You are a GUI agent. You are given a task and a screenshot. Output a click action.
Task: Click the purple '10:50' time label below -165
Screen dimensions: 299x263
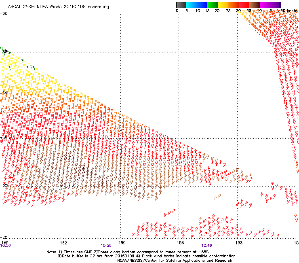pos(5,246)
